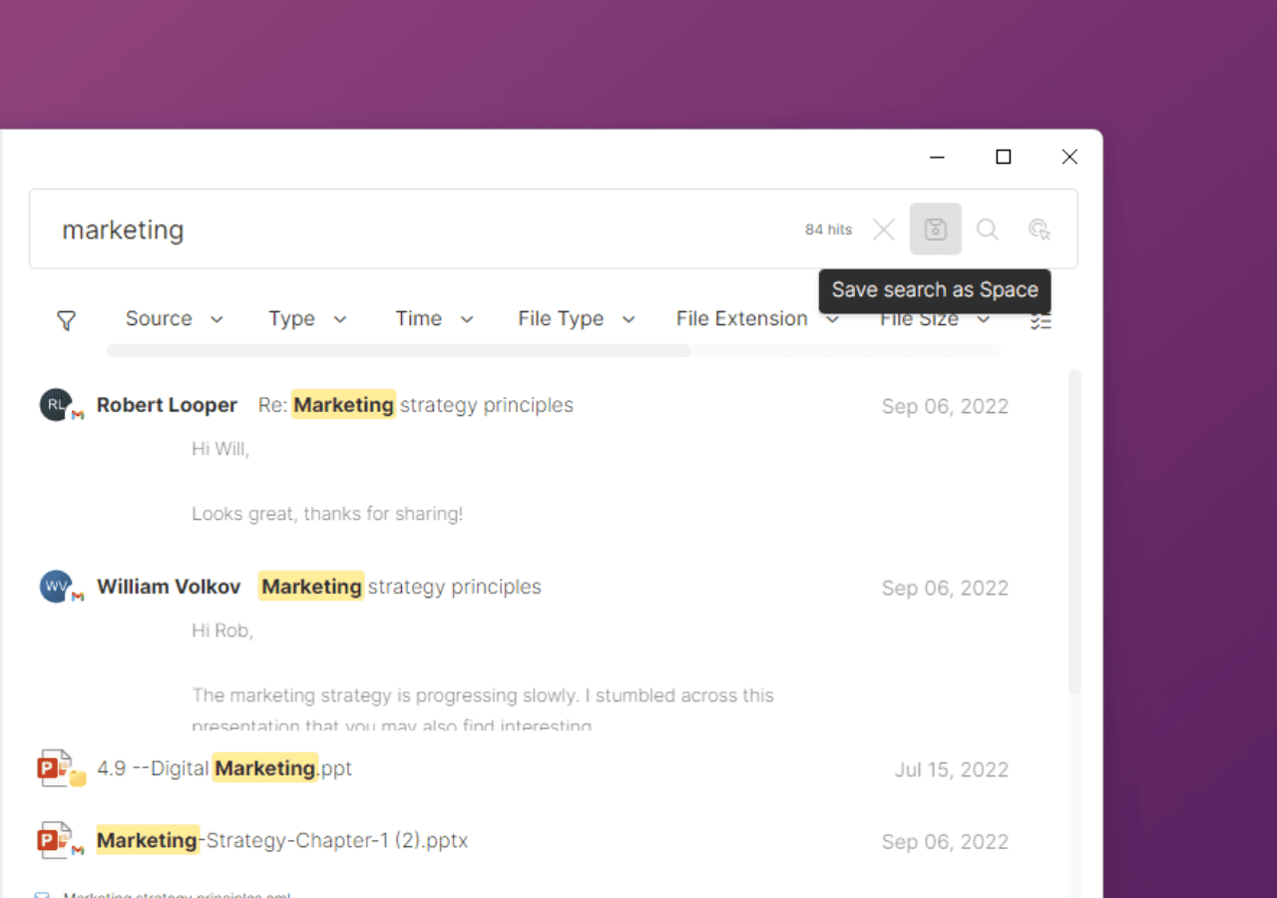
Task: Open the Time filter dropdown
Action: pos(434,319)
